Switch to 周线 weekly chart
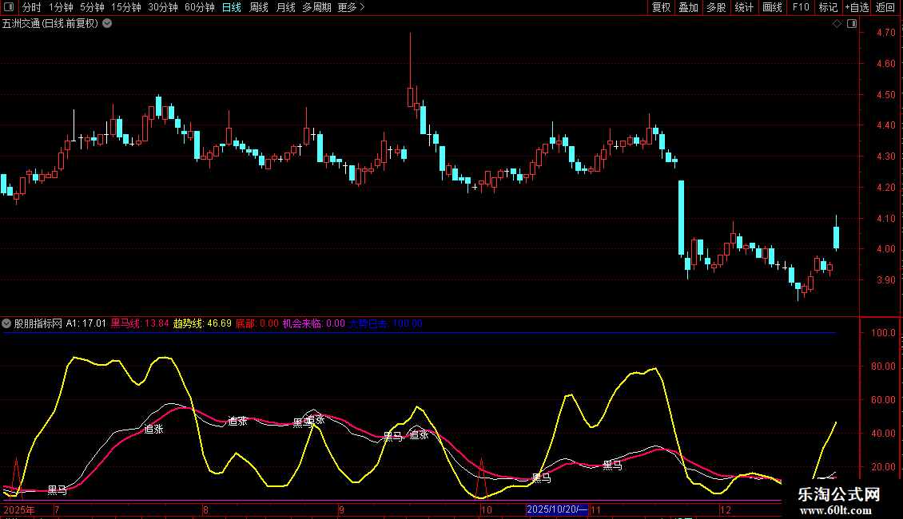 click(x=259, y=7)
